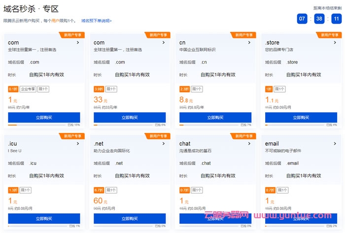Screen dimensions: 345x233
Task: Expand the 33元 com card arrow
Action: (x=164, y=43)
